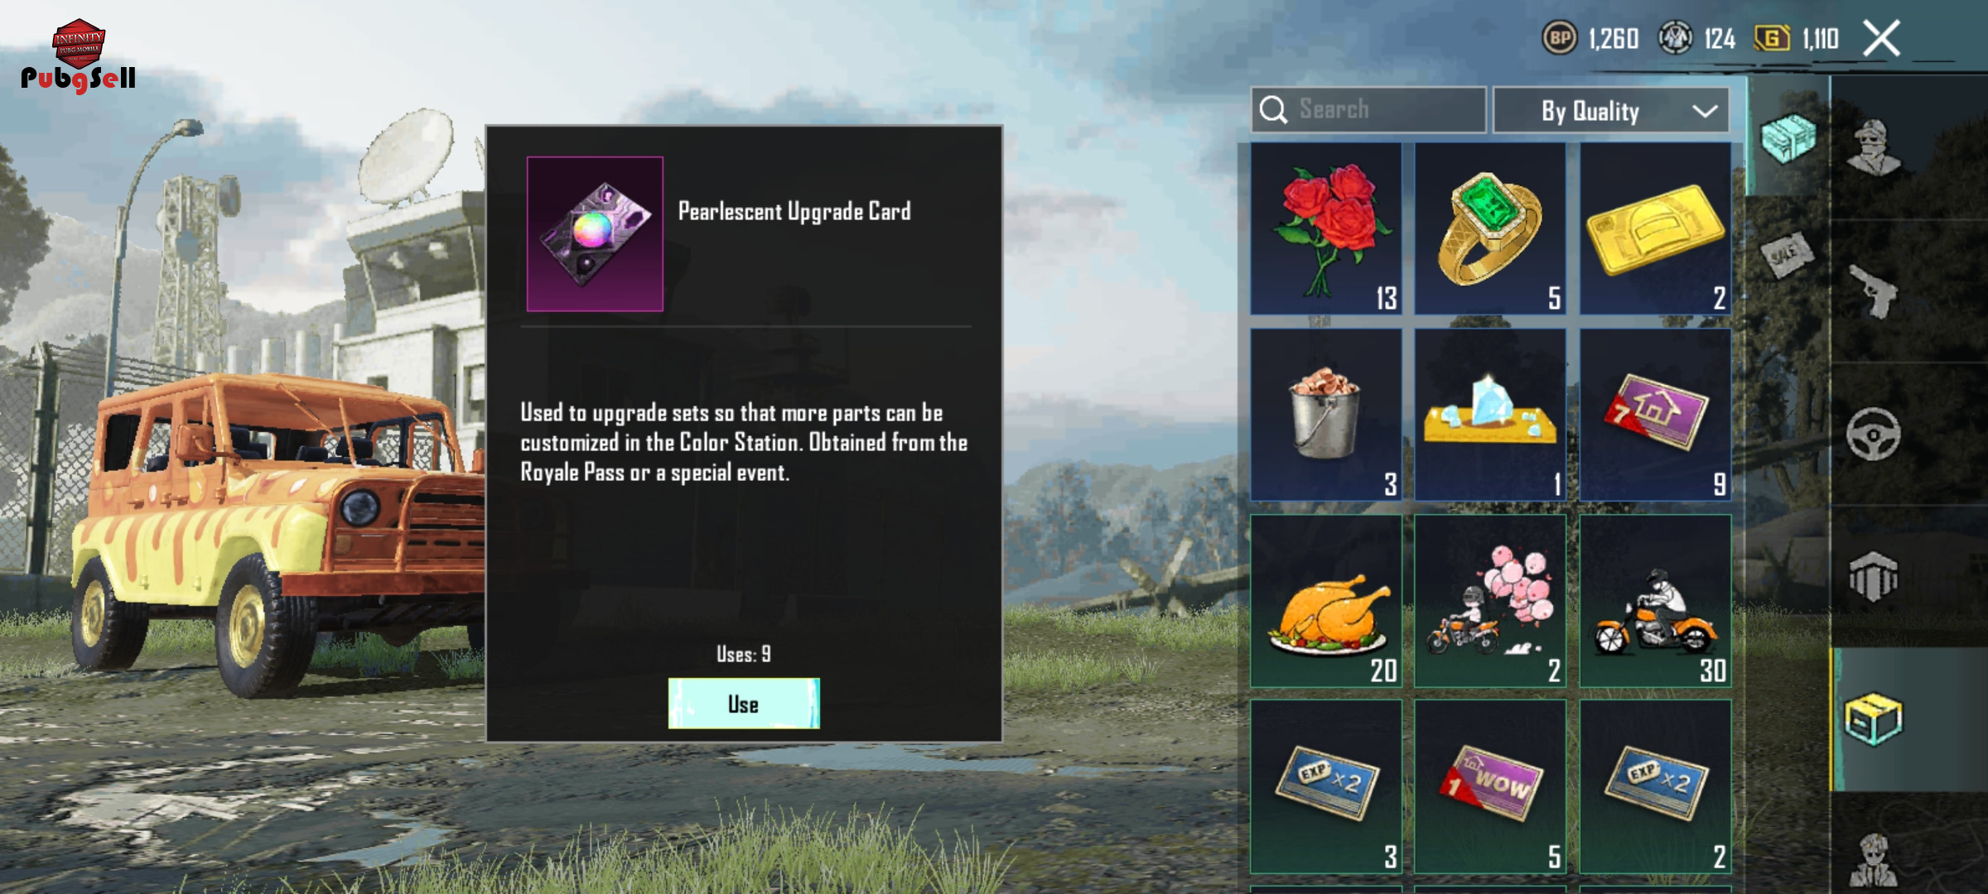The width and height of the screenshot is (1988, 894).
Task: Select the 7-day room card item
Action: coord(1655,415)
